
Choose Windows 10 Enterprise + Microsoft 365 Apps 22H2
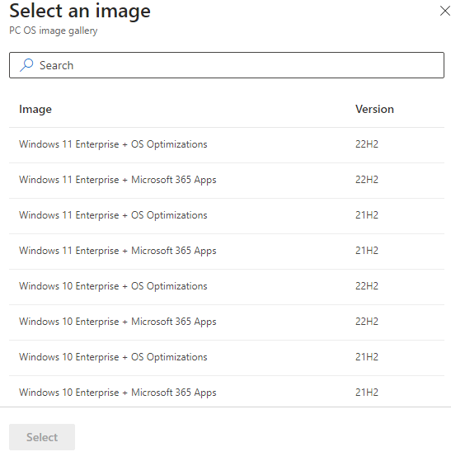pyautogui.click(x=227, y=322)
